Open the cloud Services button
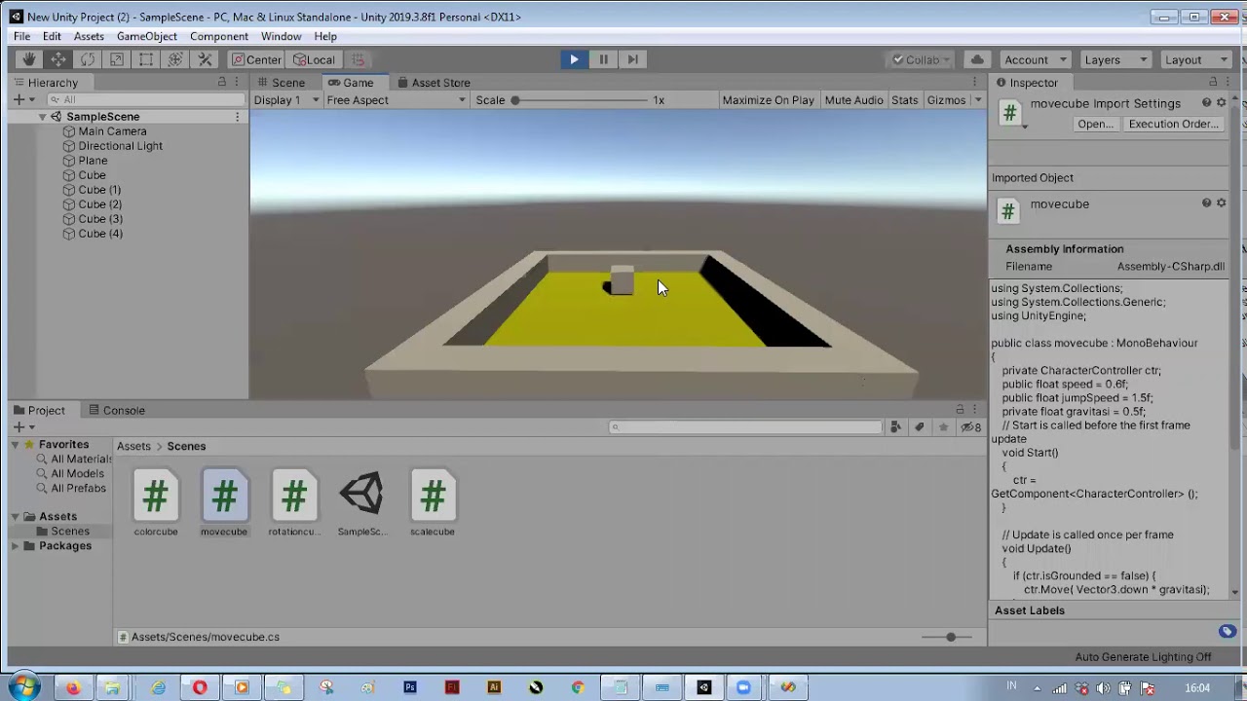The height and width of the screenshot is (701, 1247). (977, 59)
